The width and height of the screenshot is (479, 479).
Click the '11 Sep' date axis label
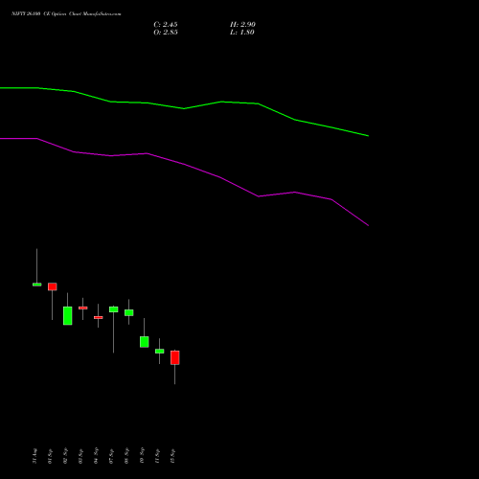(x=157, y=456)
